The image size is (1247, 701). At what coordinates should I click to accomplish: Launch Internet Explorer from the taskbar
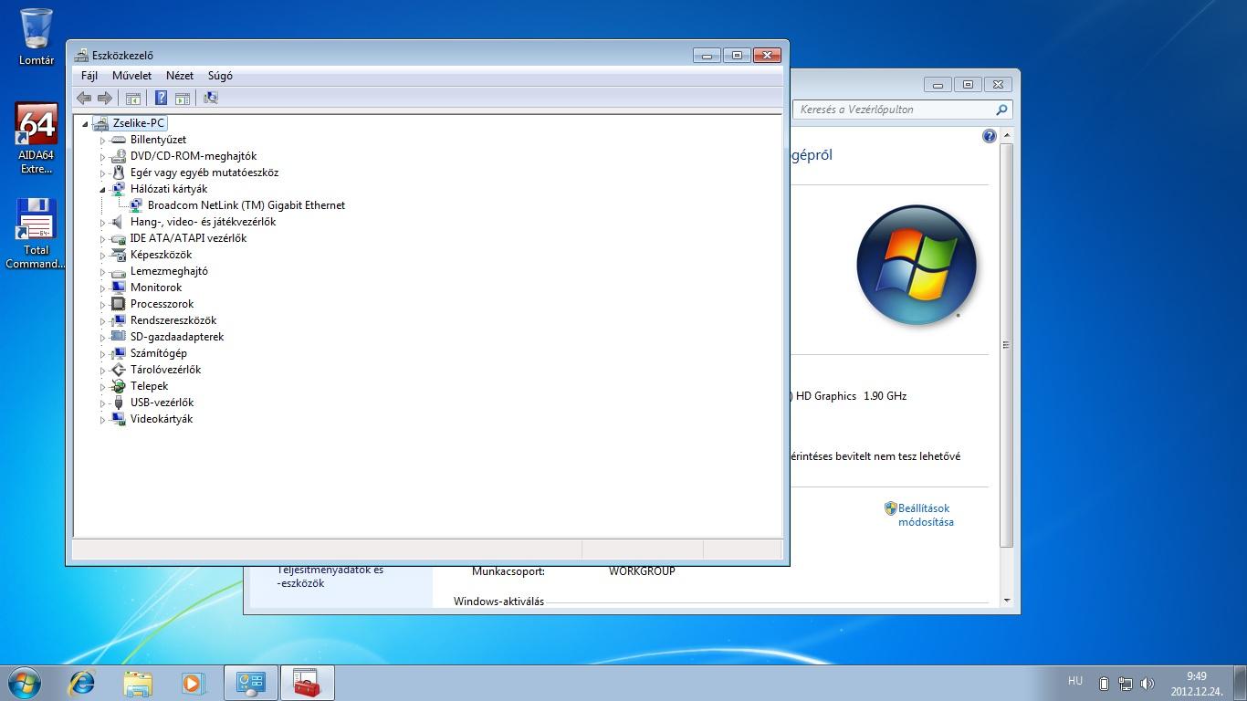click(82, 683)
